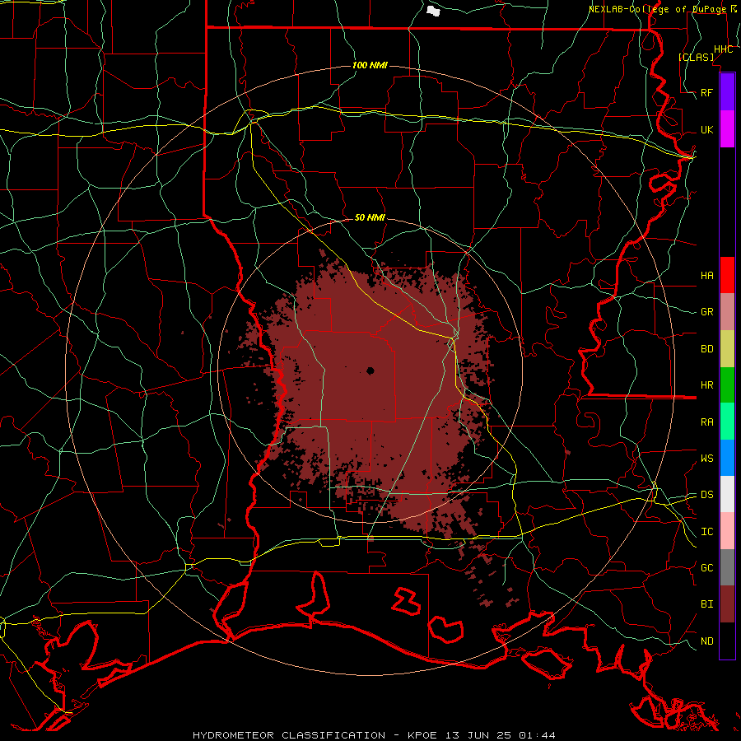Click the magenta UK legend color swatch

point(727,129)
